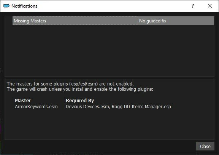Screen dimensions: 219x155
Task: Click the "Devious Devices.esm, Rogg DD Items Manager.esp" text
Action: [118, 107]
